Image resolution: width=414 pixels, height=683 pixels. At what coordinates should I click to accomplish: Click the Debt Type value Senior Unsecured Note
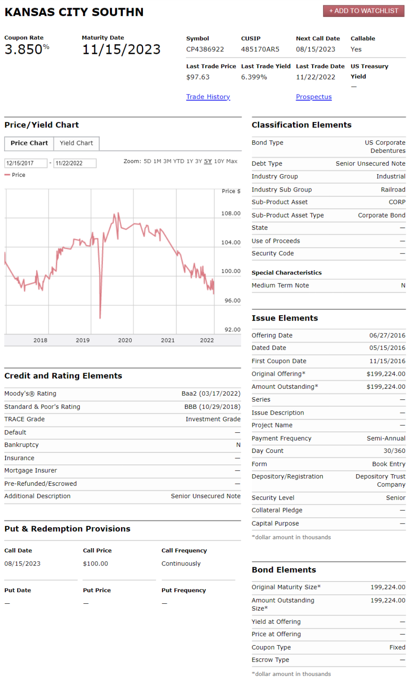[371, 164]
